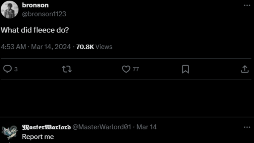Click the MasterWarlord display name
Viewport: 254px width, 143px height.
coord(46,127)
